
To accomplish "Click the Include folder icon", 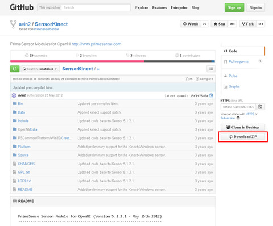I will pos(15,120).
